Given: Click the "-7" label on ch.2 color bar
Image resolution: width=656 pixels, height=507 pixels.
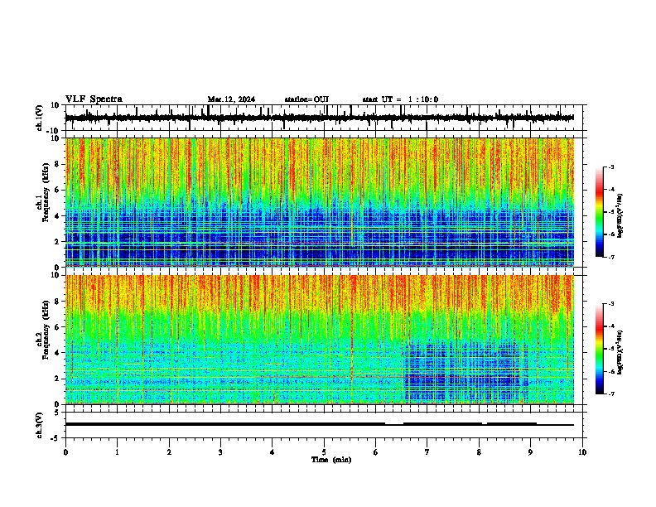Looking at the screenshot, I should click(x=611, y=394).
